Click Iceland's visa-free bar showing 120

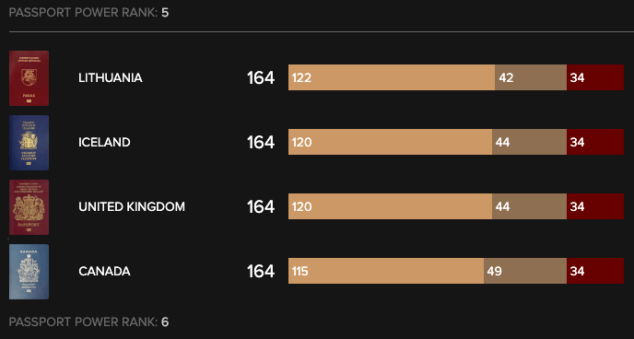[x=390, y=142]
